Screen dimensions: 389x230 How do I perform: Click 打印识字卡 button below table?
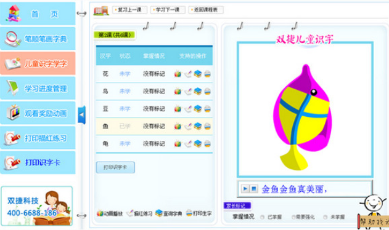click(x=115, y=167)
